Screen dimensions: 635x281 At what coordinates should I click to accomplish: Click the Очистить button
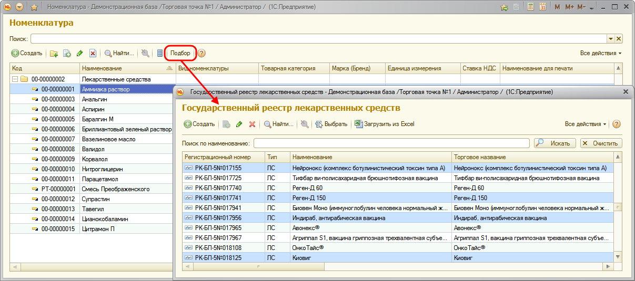click(x=600, y=143)
